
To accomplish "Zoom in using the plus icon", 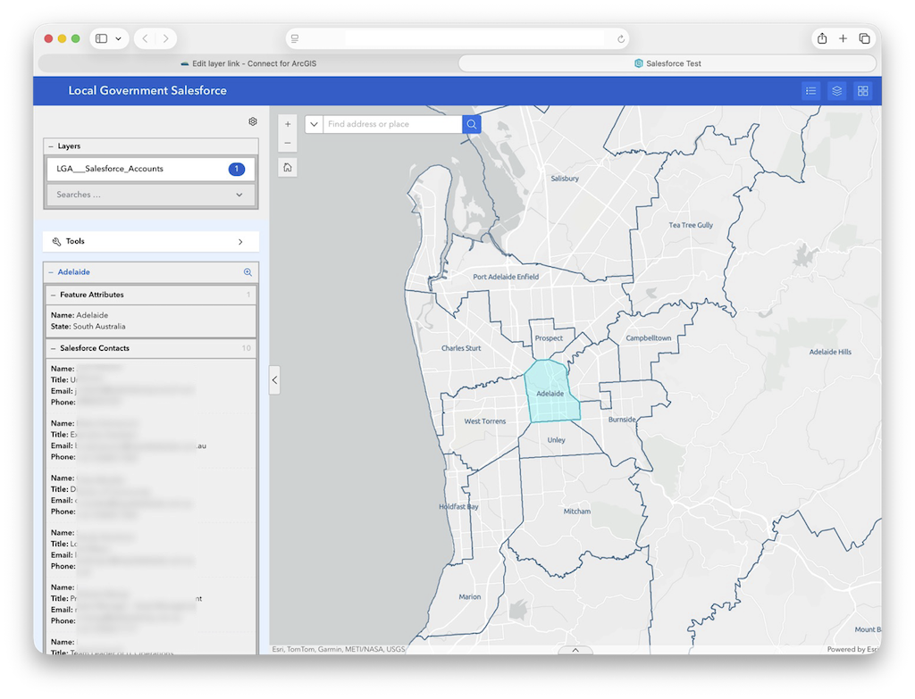I will pyautogui.click(x=287, y=122).
